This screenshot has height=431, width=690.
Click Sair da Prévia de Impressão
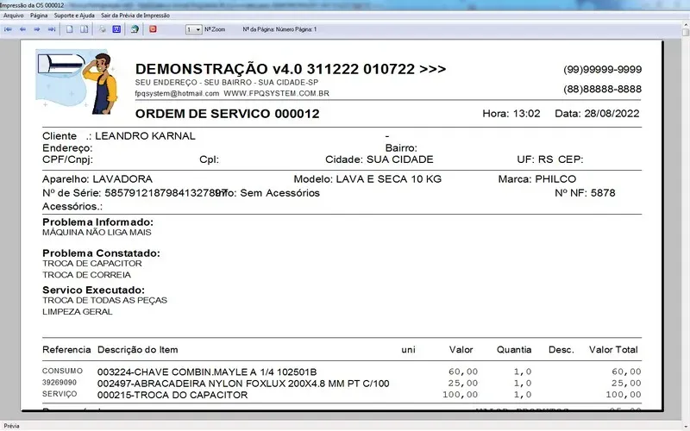pyautogui.click(x=135, y=16)
